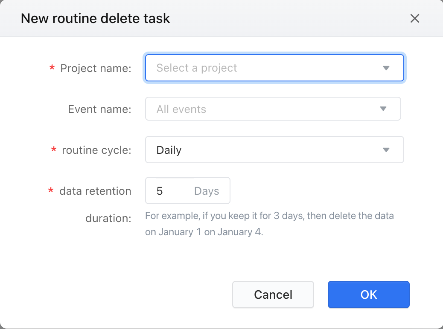Click the data retention days input field

(x=188, y=191)
